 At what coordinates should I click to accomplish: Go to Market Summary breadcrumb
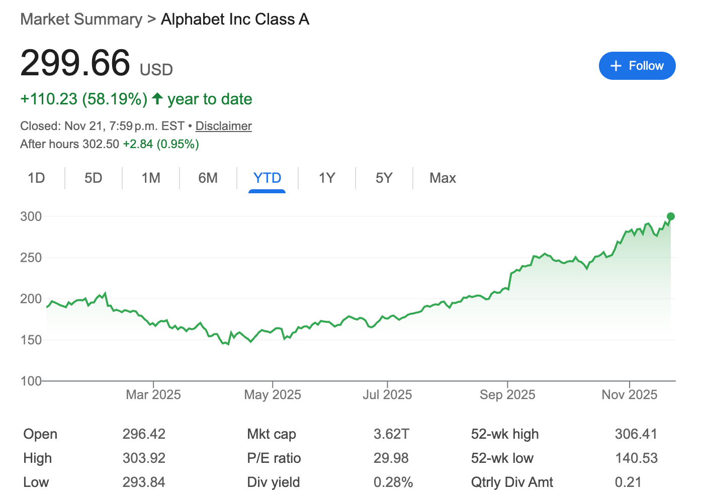coord(81,19)
